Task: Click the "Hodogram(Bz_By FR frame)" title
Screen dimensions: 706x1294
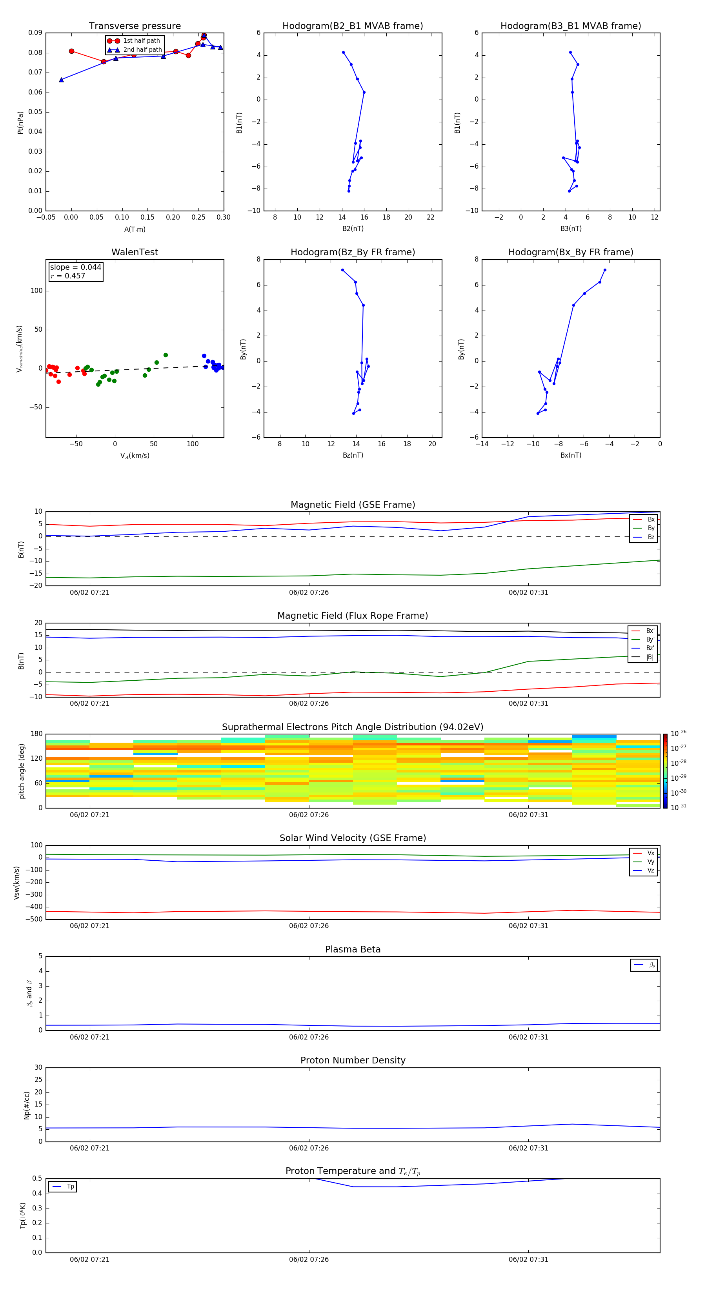Action: coord(353,252)
